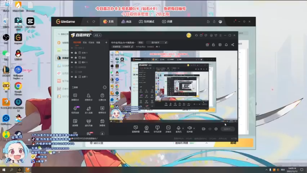Toggle the eye on the layer below 文本 1
Viewport: 307px width, 173px height.
click(x=72, y=58)
